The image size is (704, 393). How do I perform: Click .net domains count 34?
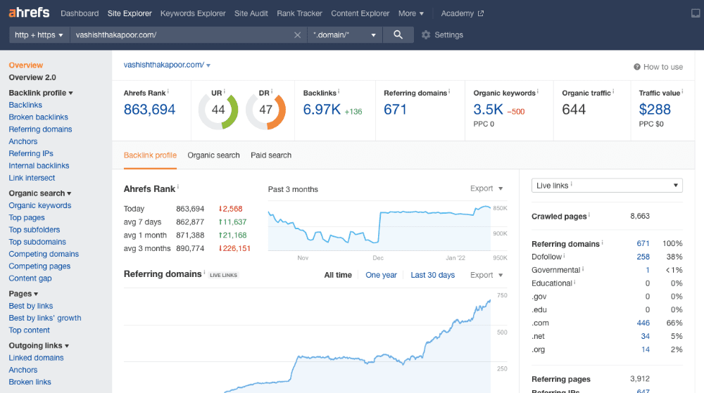[645, 336]
